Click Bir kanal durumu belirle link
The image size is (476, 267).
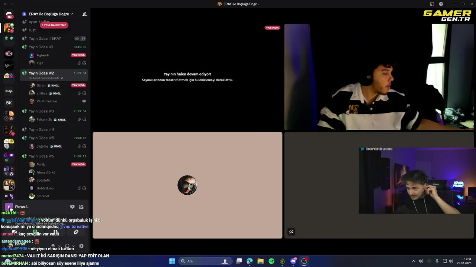[x=44, y=78]
